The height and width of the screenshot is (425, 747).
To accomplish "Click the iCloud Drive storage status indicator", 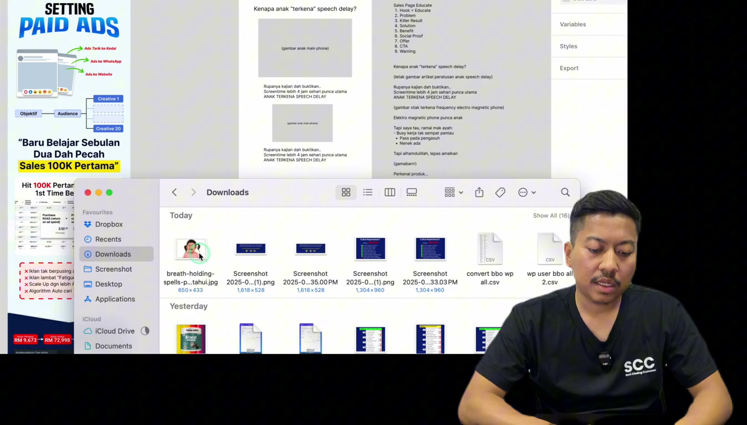I will pos(145,331).
